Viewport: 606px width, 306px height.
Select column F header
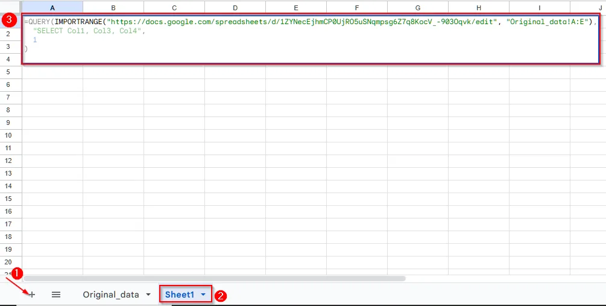click(x=357, y=7)
